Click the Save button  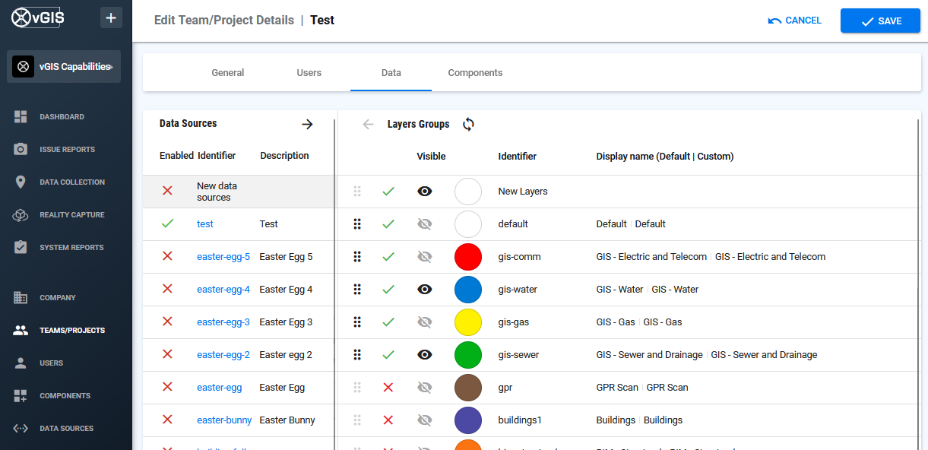click(x=880, y=21)
